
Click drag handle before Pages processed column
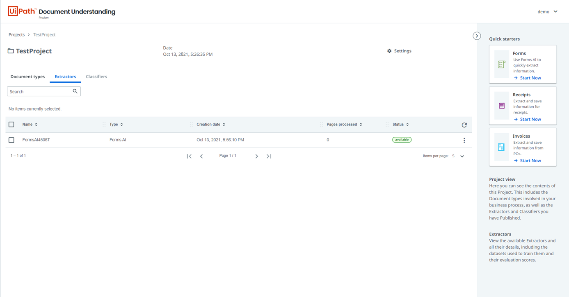pyautogui.click(x=321, y=125)
